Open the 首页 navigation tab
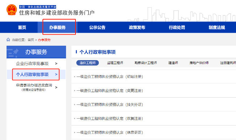 point(22,27)
